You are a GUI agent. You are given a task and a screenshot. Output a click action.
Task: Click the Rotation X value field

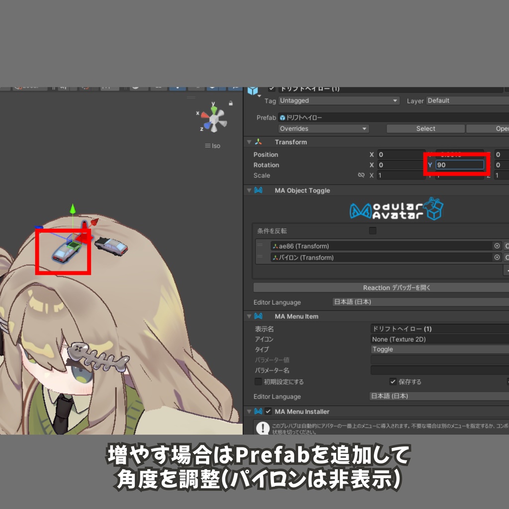pyautogui.click(x=401, y=165)
